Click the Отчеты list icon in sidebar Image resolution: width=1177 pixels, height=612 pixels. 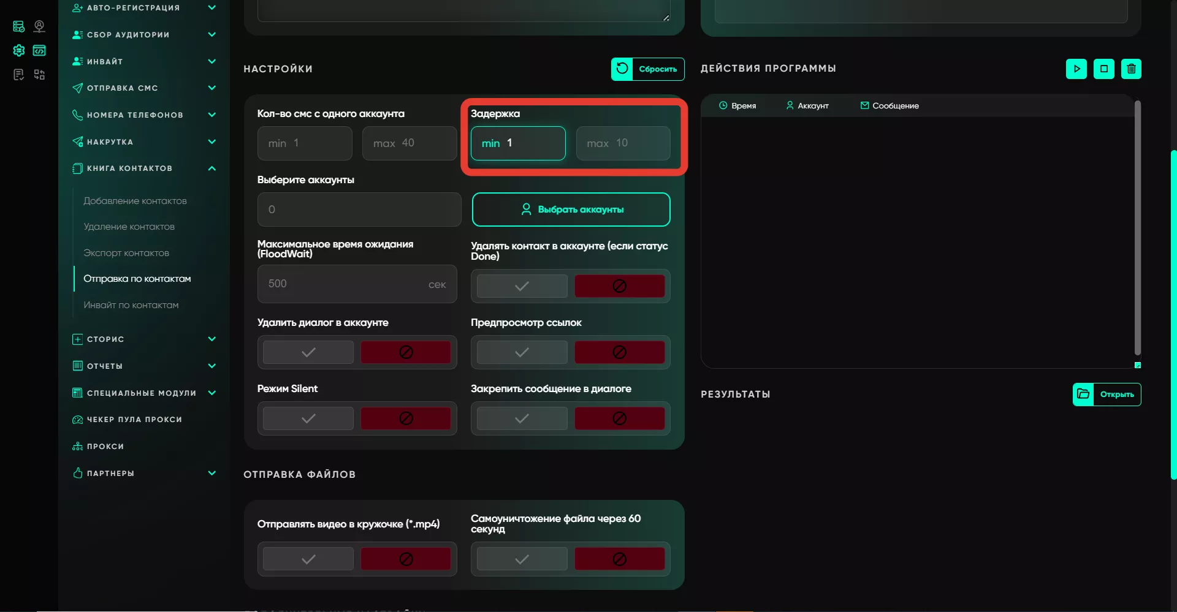[77, 366]
